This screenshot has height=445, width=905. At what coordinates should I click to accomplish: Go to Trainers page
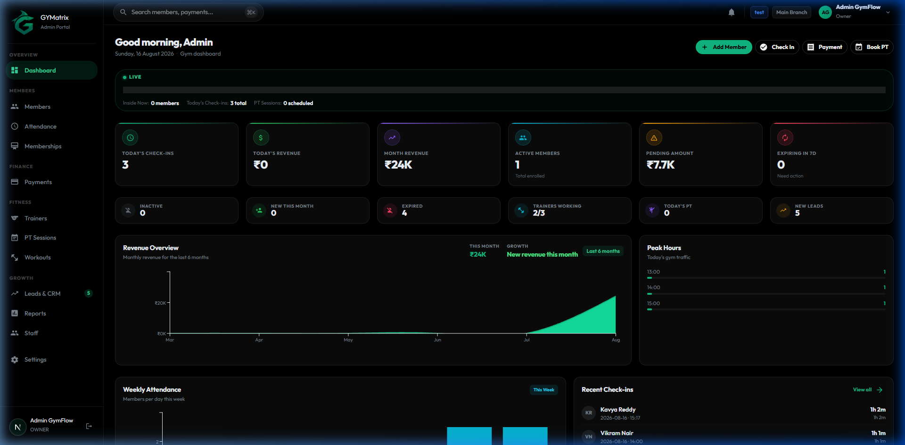51,218
